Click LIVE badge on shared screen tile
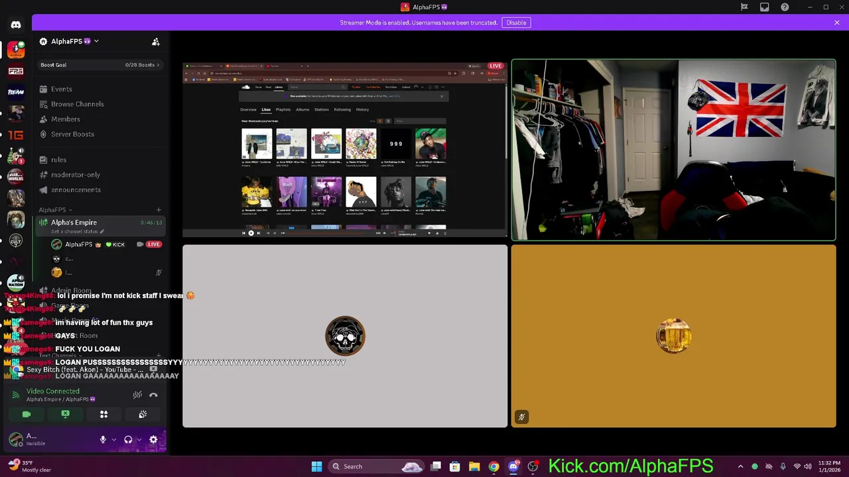This screenshot has width=849, height=477. click(495, 66)
